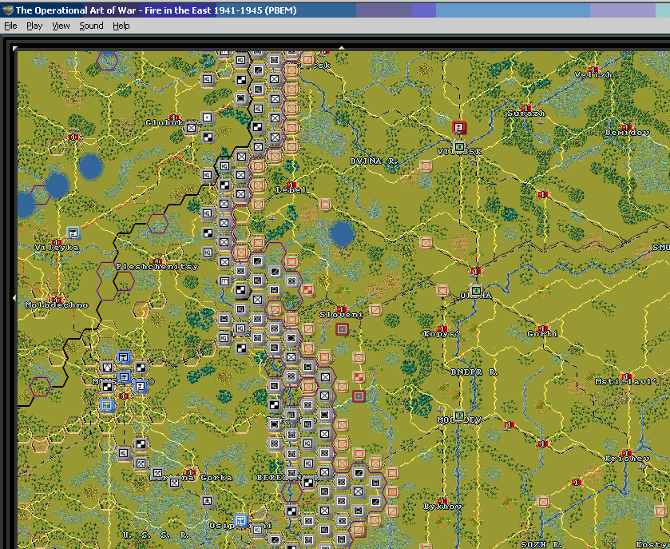Select the red unit counter north of Vitebsk

[x=459, y=127]
